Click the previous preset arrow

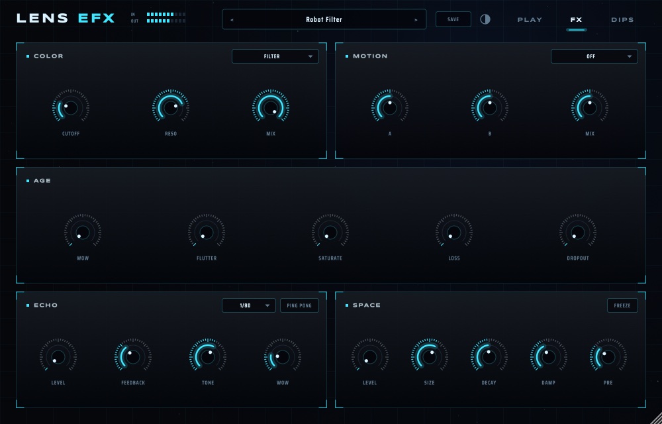[x=232, y=20]
